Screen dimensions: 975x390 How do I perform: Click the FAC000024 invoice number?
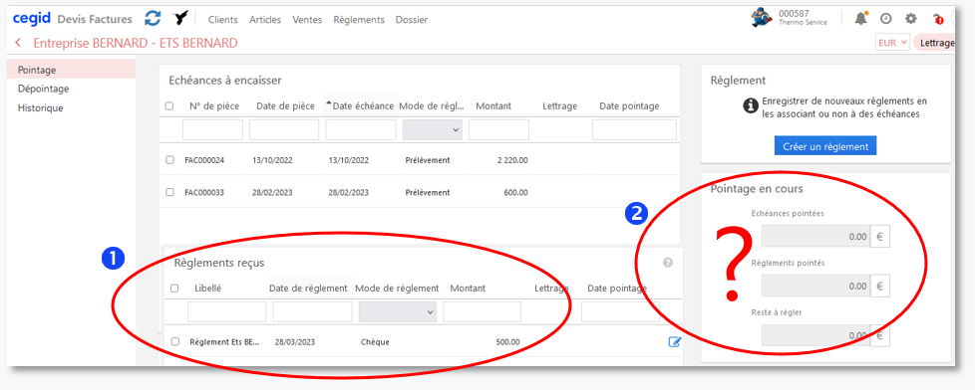(x=204, y=160)
